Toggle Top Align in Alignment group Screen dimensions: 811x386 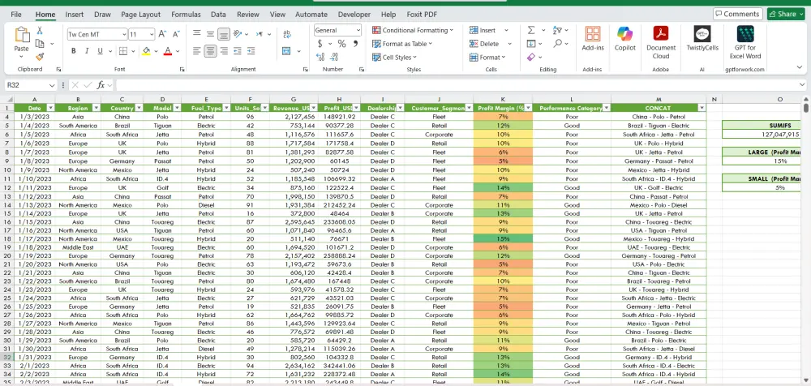pyautogui.click(x=196, y=34)
